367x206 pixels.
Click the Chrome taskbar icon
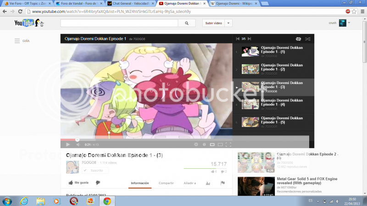click(x=107, y=201)
